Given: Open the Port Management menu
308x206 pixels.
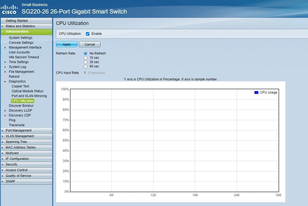Looking at the screenshot, I should (x=27, y=130).
